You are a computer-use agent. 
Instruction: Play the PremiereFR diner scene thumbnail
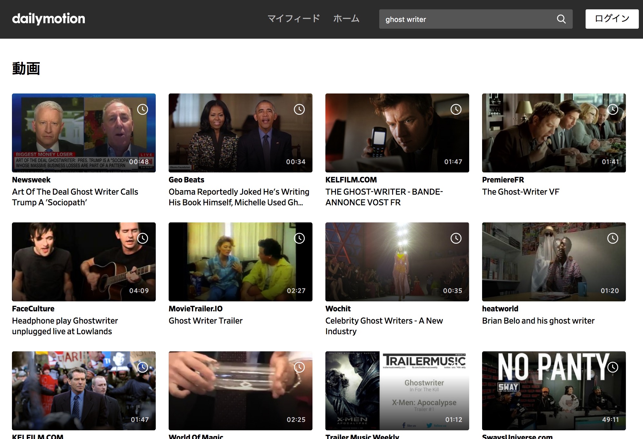(x=554, y=133)
